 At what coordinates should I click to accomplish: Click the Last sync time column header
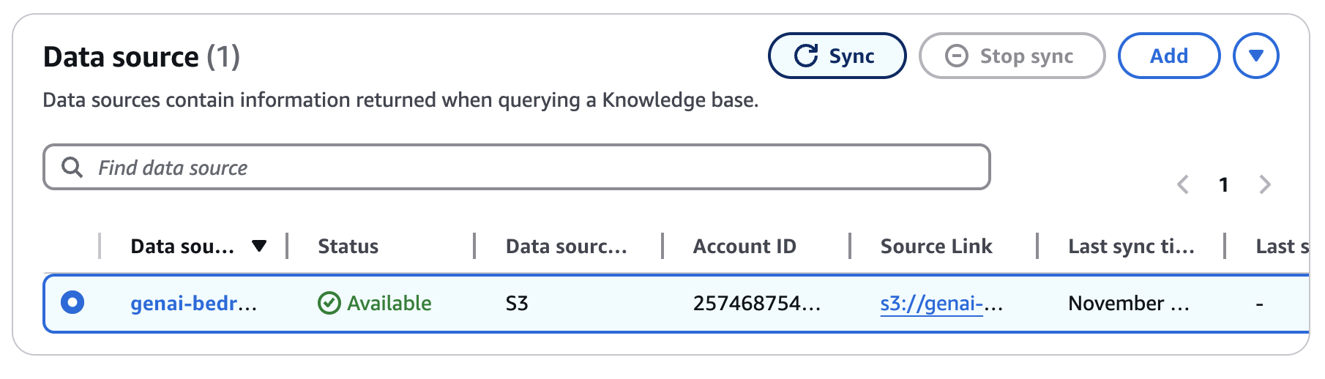pyautogui.click(x=1131, y=247)
